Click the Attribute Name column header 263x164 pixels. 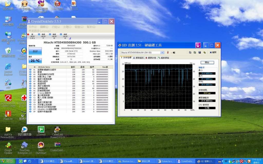point(44,67)
